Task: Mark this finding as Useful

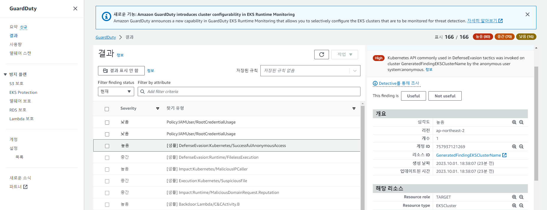Action: coord(413,96)
